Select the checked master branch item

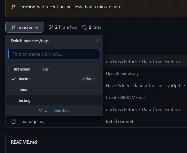pos(25,79)
